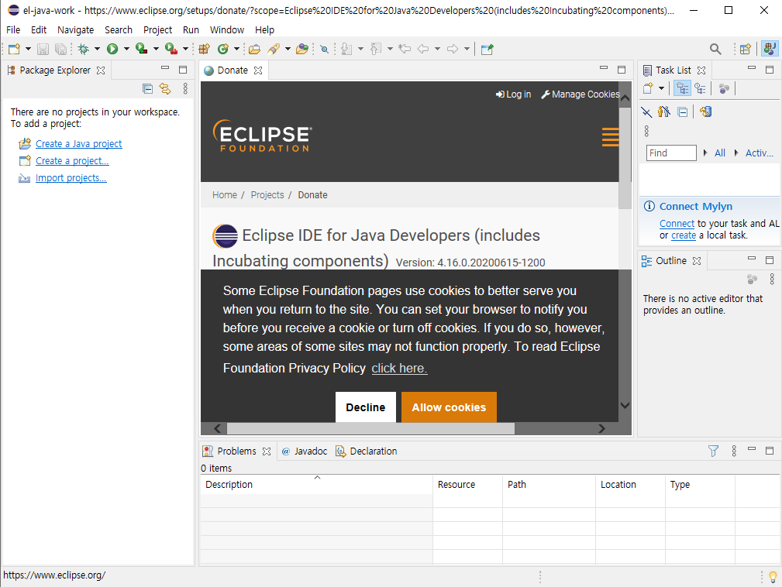Viewport: 782px width, 587px height.
Task: Open Package Explorer view menu
Action: 185,89
